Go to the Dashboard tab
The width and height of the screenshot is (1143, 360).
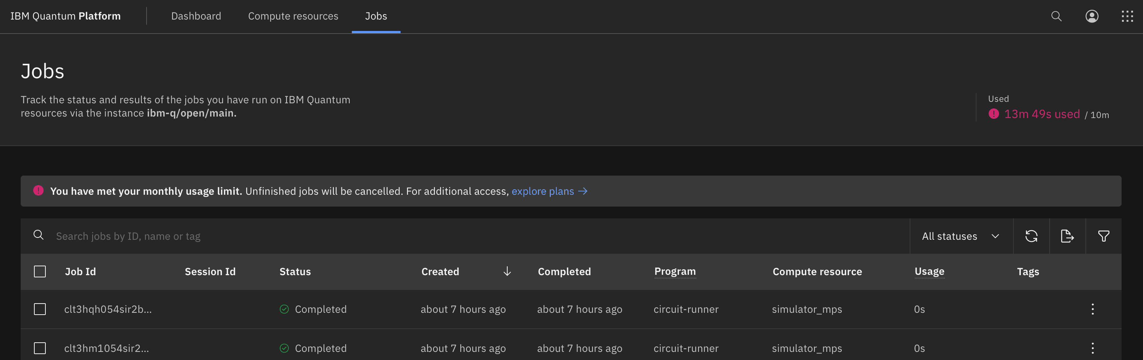tap(196, 16)
